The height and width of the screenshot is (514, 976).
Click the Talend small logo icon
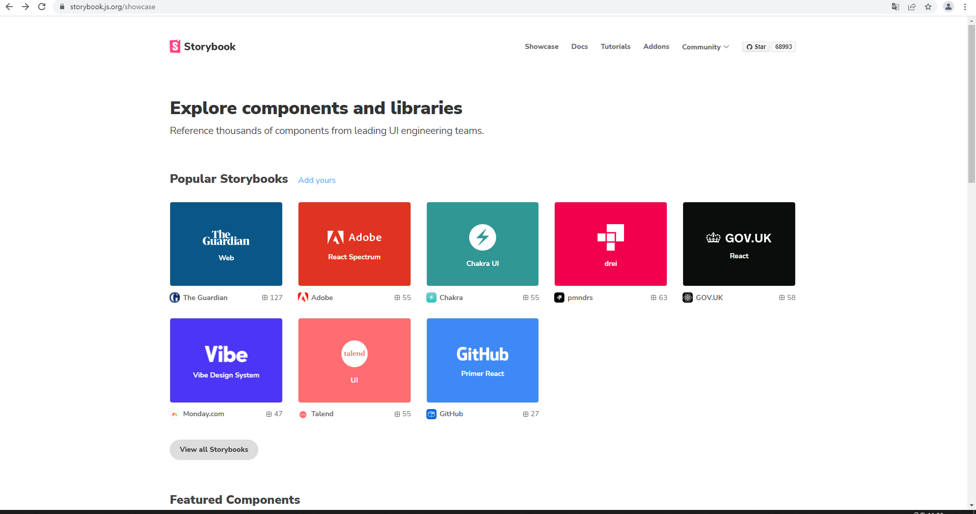pyautogui.click(x=303, y=414)
